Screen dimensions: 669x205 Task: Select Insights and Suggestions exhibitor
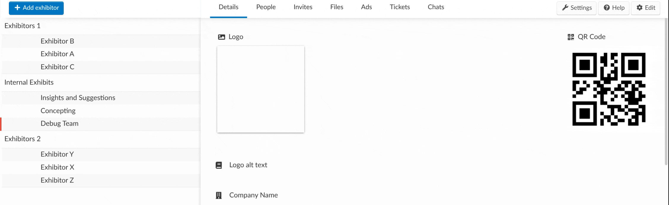101,98
